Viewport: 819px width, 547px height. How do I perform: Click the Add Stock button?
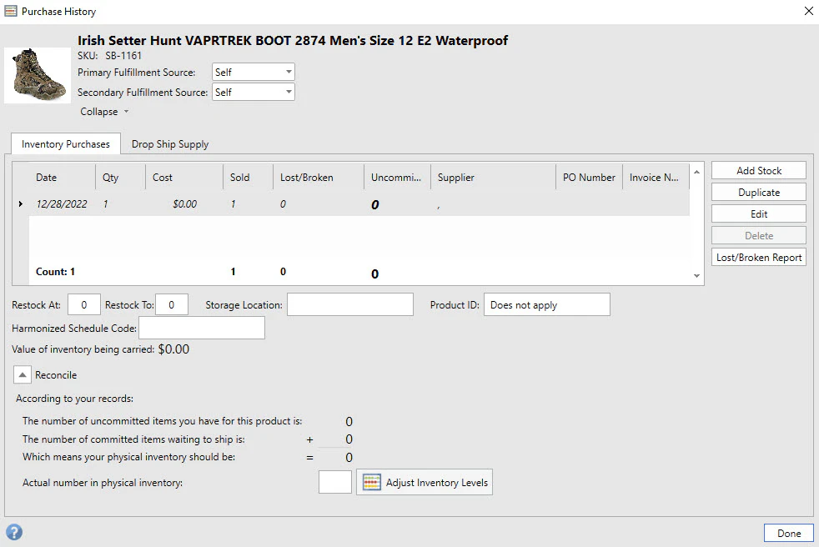pos(758,170)
